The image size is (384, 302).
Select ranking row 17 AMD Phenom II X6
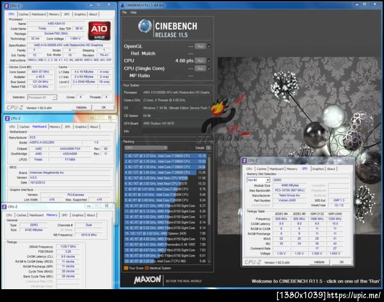tap(166, 244)
